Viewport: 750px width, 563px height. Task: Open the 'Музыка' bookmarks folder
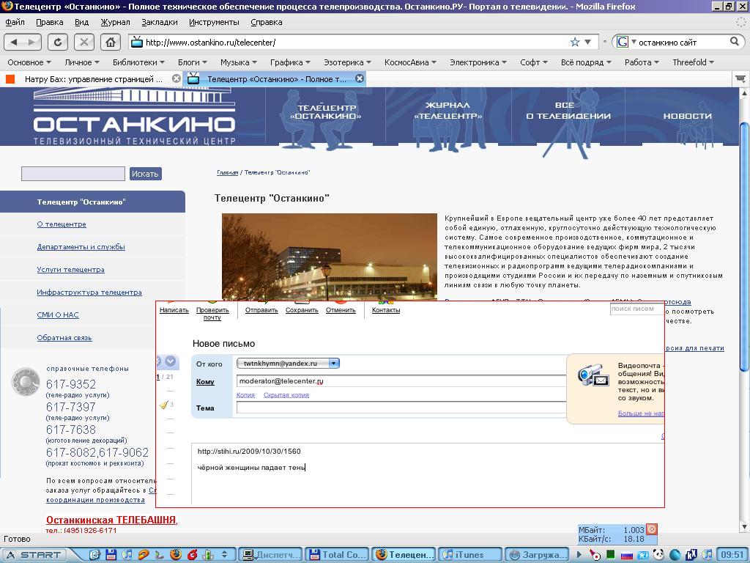[238, 62]
